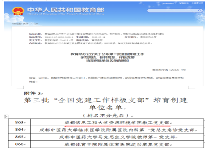The height and width of the screenshot is (150, 206).
Task: Click the English subtitle Ministry of Education
Action: pos(66,14)
